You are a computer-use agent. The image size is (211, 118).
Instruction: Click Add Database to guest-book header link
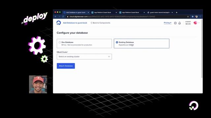[75, 23]
